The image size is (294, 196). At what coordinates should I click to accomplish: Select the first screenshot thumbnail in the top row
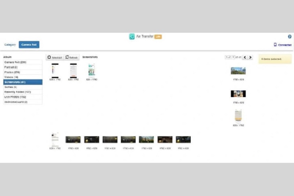click(x=55, y=70)
